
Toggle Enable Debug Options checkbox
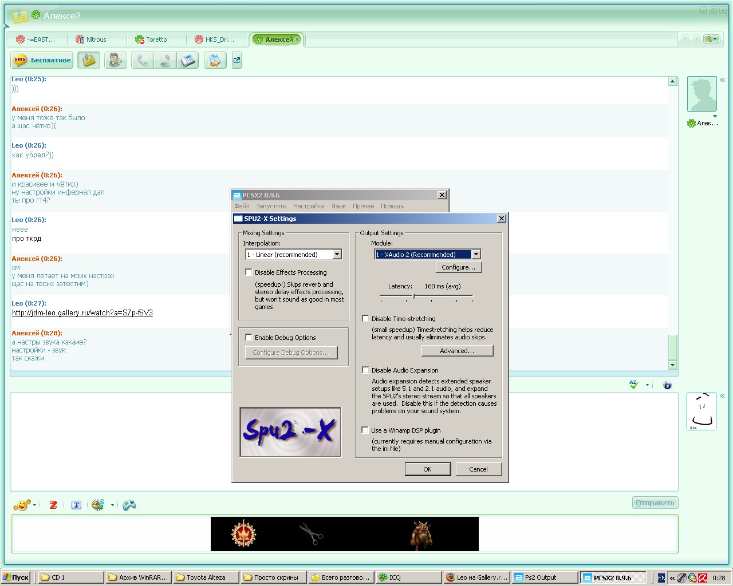(249, 337)
